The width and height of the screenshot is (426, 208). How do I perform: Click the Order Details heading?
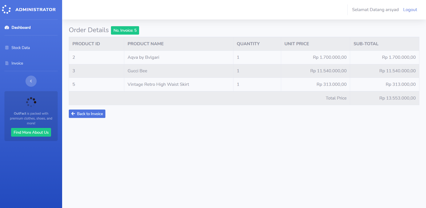pos(89,30)
